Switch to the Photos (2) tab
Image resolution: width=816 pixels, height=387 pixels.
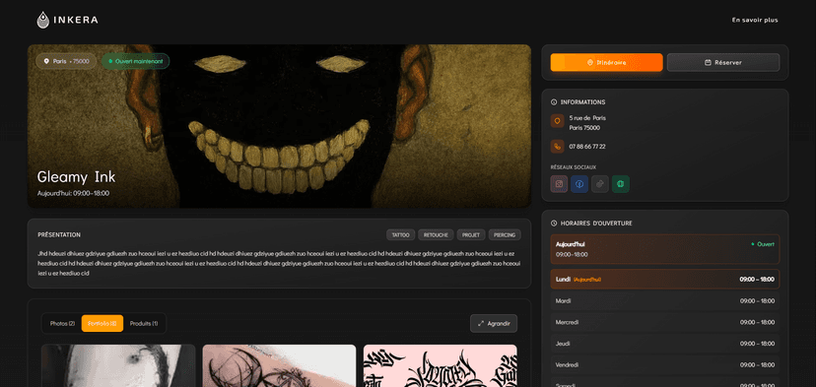pos(62,324)
